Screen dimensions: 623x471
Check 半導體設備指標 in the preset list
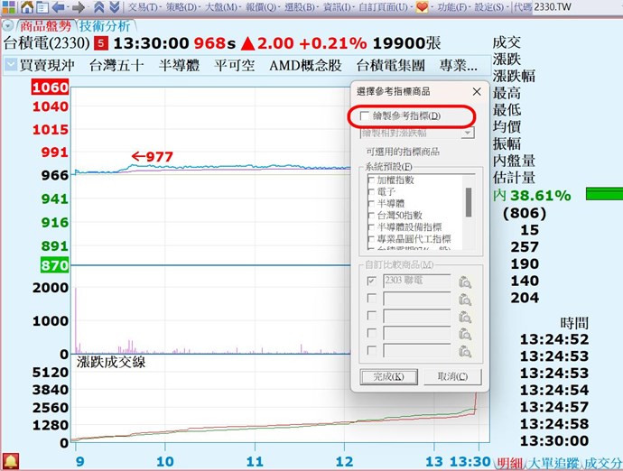coord(371,227)
